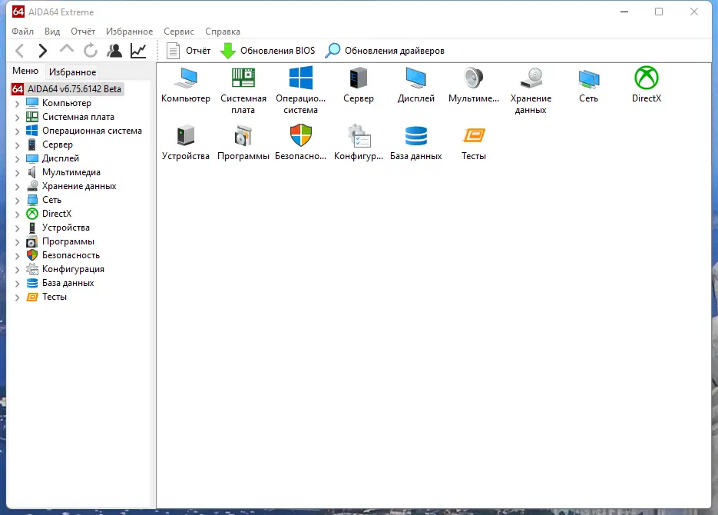Expand the DirectX tree node chevron

18,214
